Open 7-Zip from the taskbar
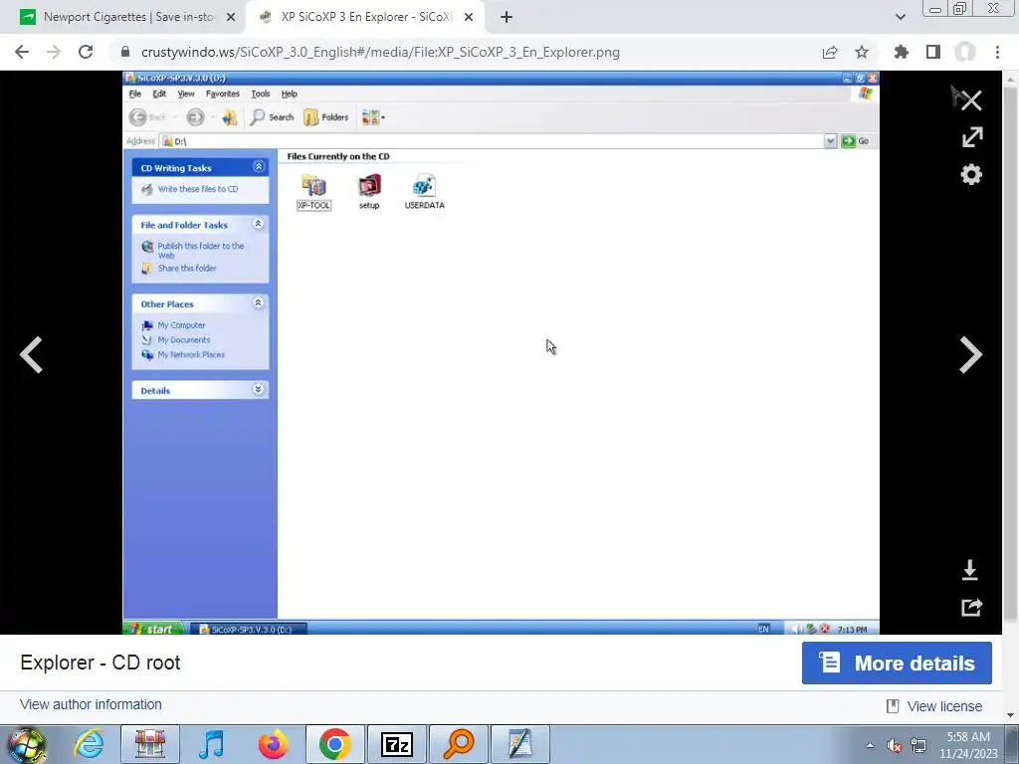Viewport: 1019px width, 764px height. [397, 744]
